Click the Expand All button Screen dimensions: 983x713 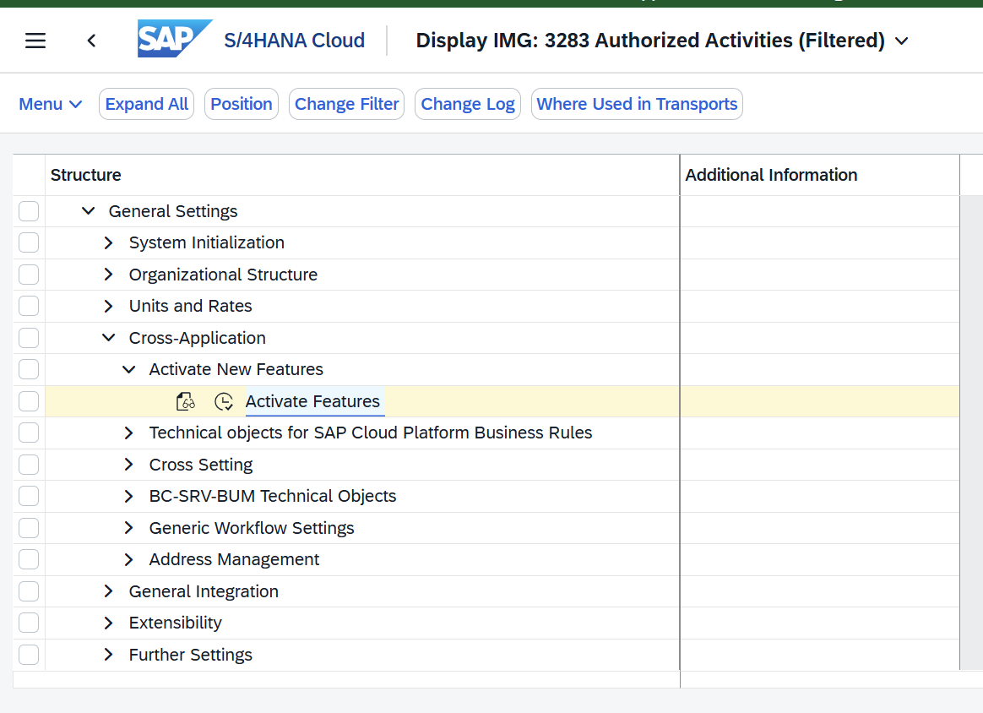coord(146,104)
